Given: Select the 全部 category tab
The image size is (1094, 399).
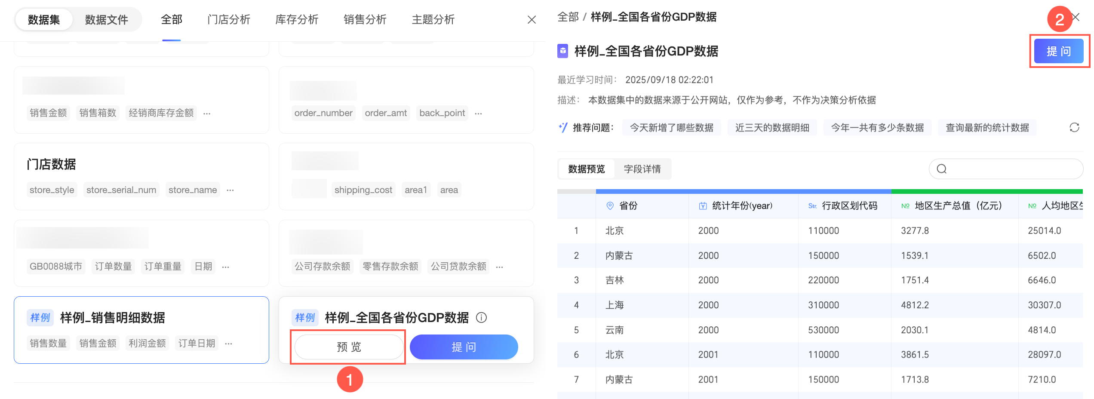Looking at the screenshot, I should pyautogui.click(x=172, y=20).
